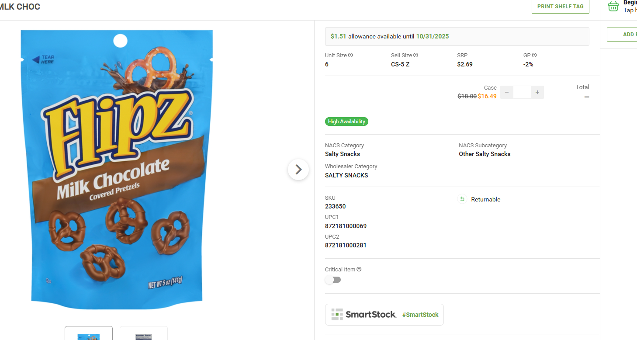Image resolution: width=637 pixels, height=340 pixels.
Task: Click the Critical Item help icon
Action: point(359,270)
